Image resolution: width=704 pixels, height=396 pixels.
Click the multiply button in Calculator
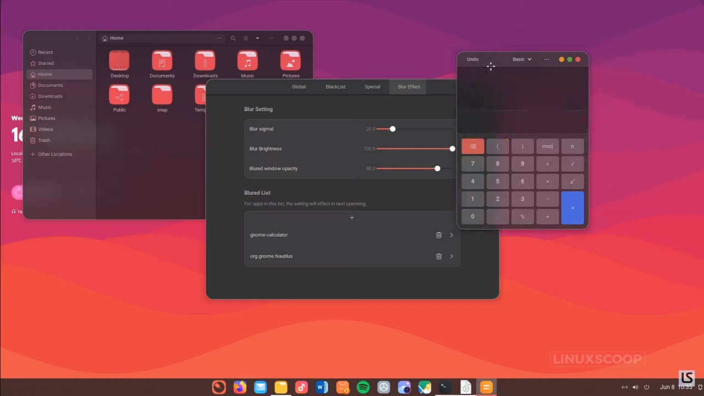[548, 182]
